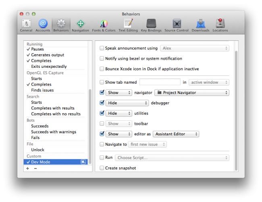Add a new custom behavior with plus
The width and height of the screenshot is (262, 202).
pyautogui.click(x=27, y=168)
